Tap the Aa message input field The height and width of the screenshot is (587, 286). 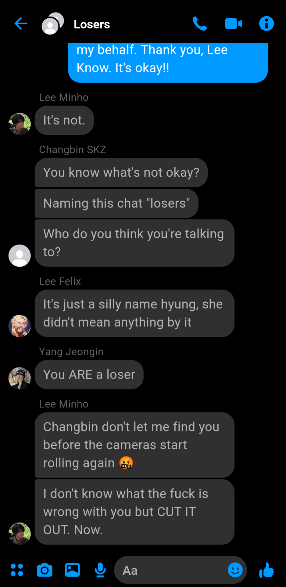click(x=181, y=570)
